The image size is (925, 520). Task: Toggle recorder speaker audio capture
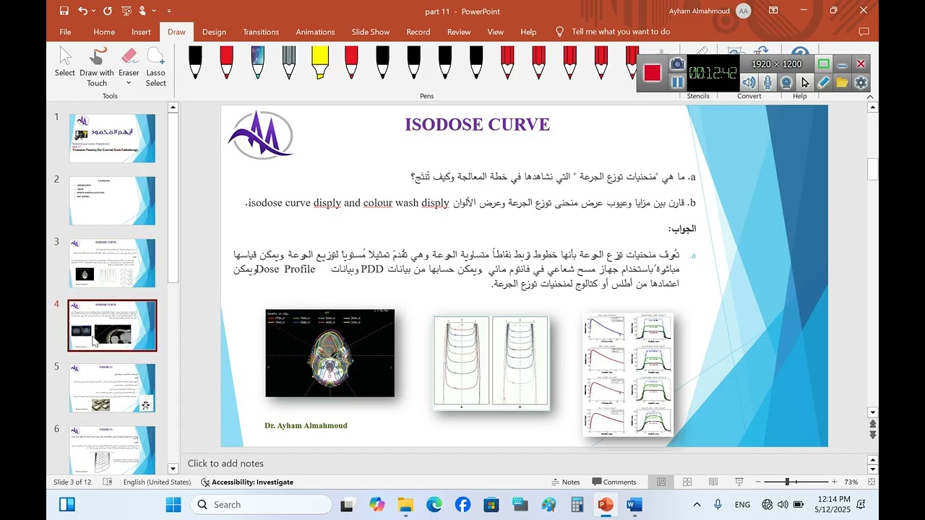[x=748, y=82]
